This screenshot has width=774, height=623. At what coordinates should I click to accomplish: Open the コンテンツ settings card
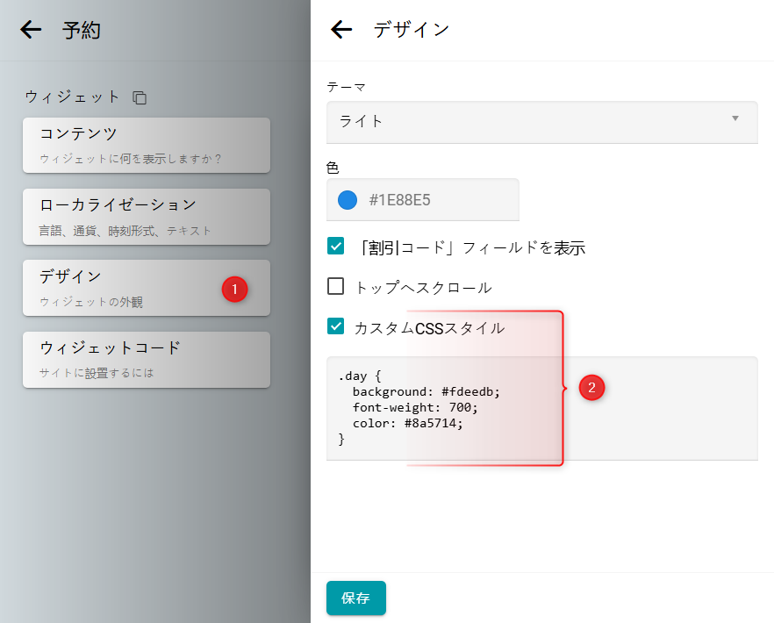(147, 145)
